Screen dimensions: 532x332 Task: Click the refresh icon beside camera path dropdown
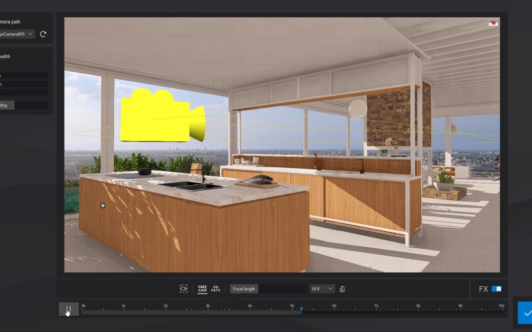tap(43, 34)
